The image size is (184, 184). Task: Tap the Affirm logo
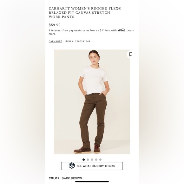click(121, 30)
